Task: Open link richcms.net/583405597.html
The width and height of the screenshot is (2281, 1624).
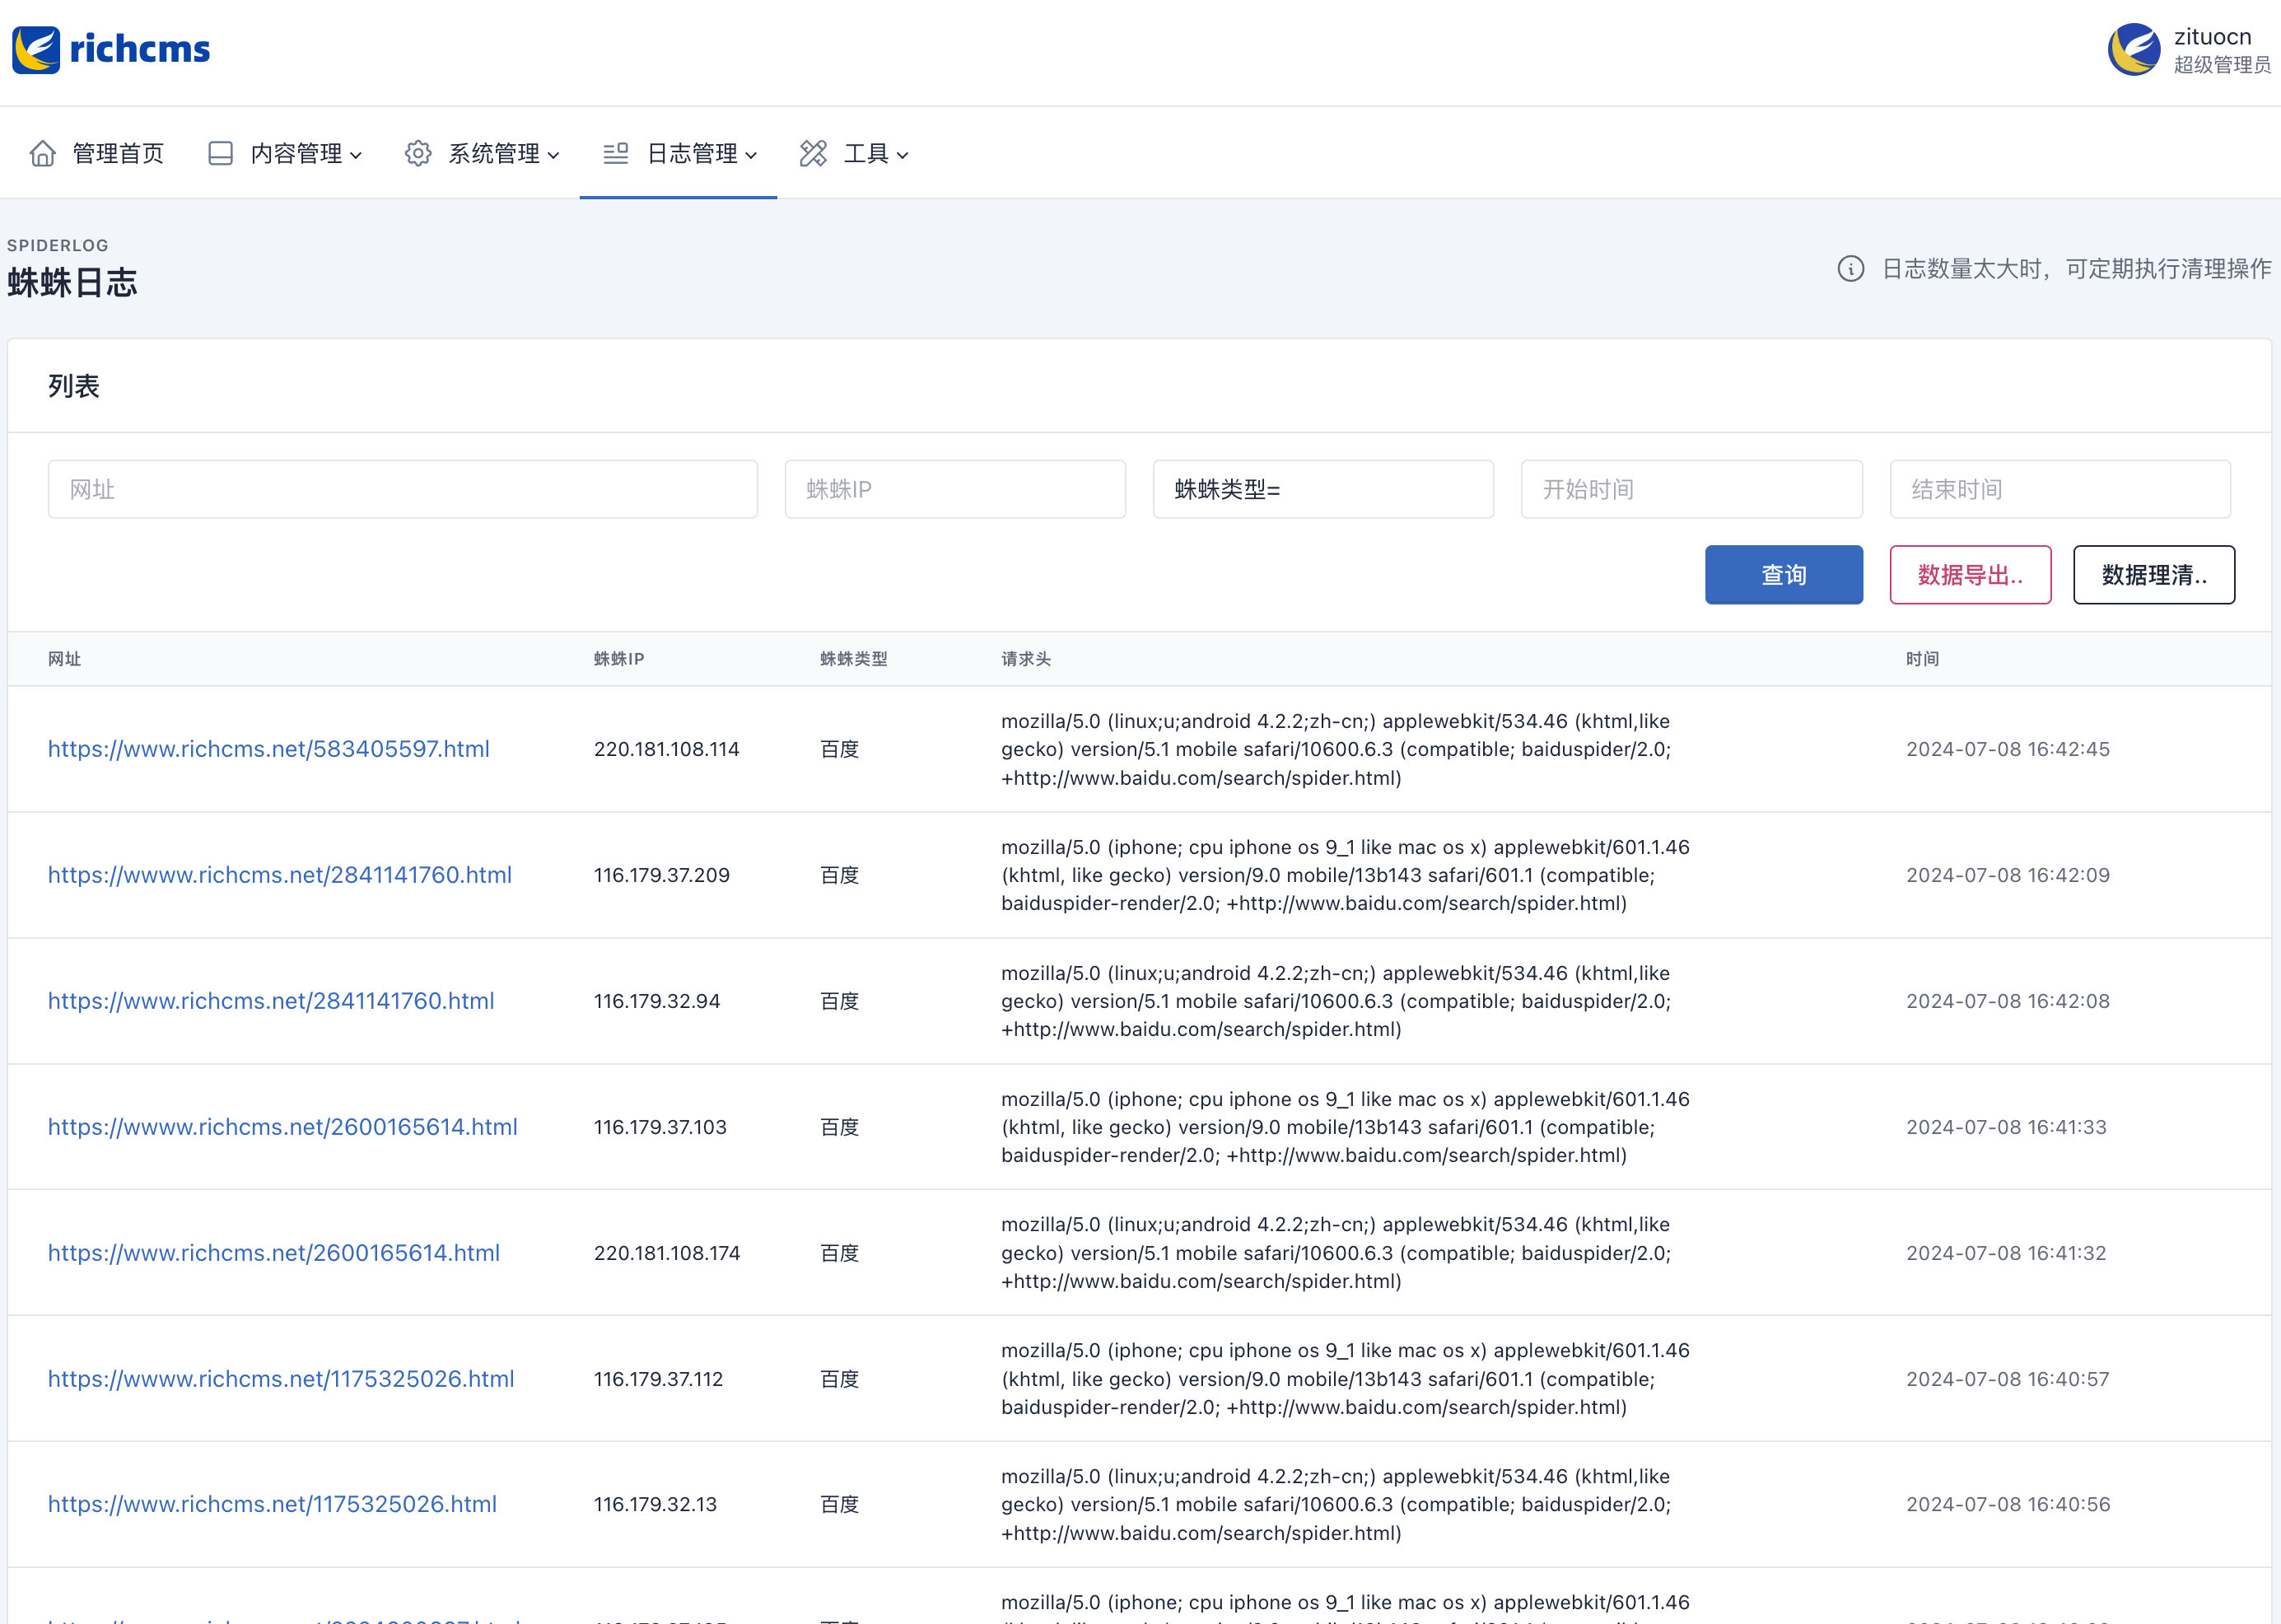Action: click(269, 749)
